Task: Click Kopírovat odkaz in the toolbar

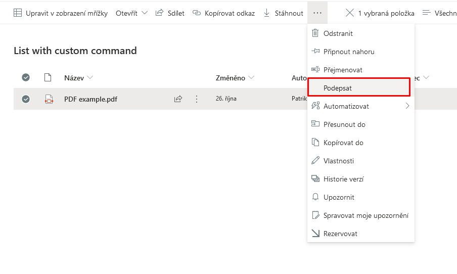Action: tap(223, 13)
